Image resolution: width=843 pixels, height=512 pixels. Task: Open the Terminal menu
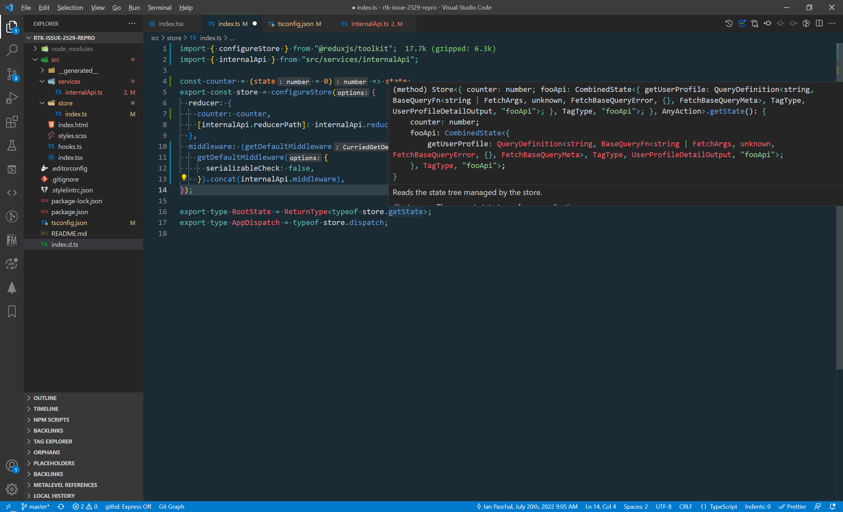click(159, 7)
